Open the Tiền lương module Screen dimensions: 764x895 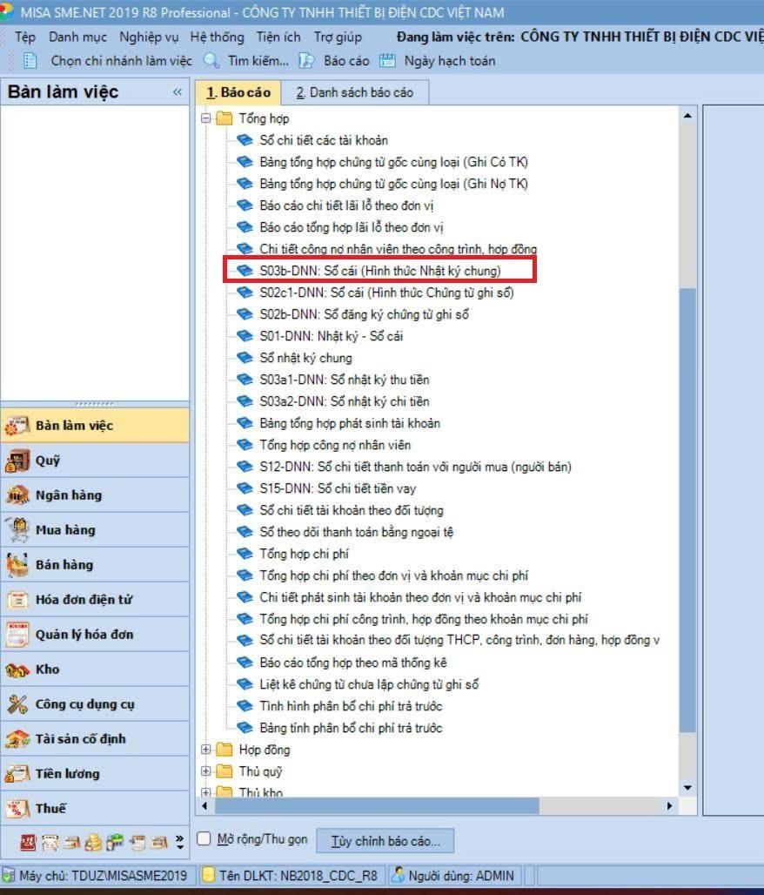point(95,774)
